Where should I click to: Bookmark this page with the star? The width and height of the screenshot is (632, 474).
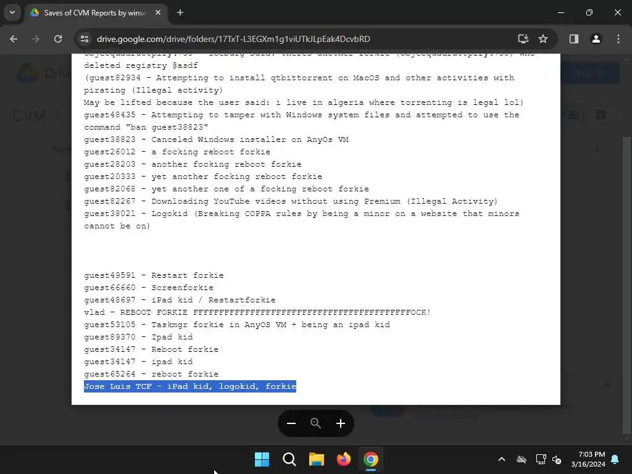point(543,39)
